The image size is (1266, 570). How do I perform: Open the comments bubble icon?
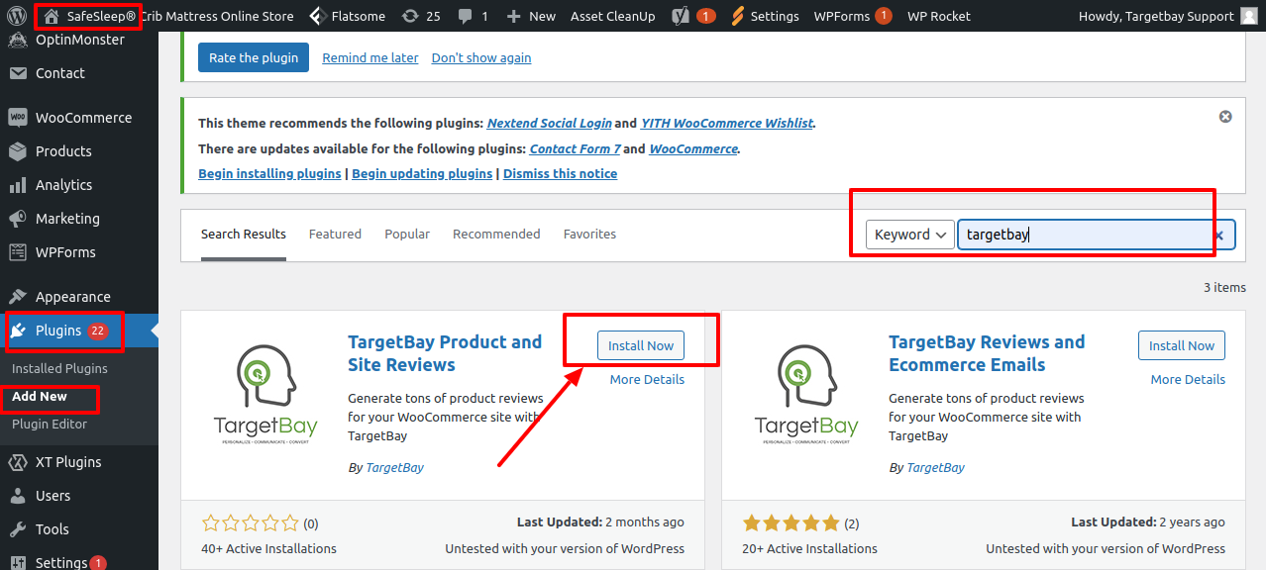[x=466, y=16]
